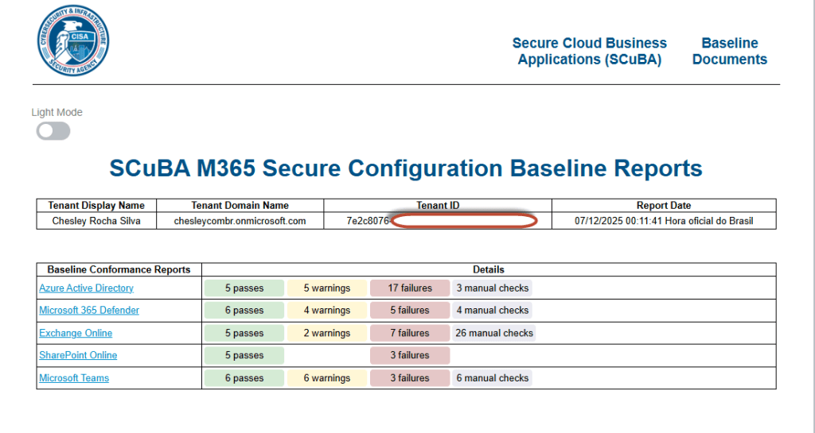815x433 pixels.
Task: Open Baseline Documents link
Action: point(729,52)
